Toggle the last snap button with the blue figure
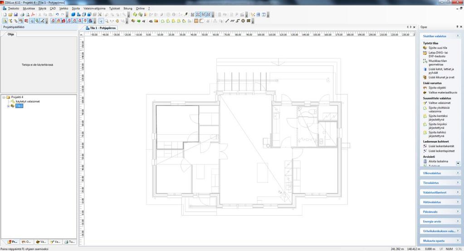Viewport: 464px width, 251px height. (90, 21)
